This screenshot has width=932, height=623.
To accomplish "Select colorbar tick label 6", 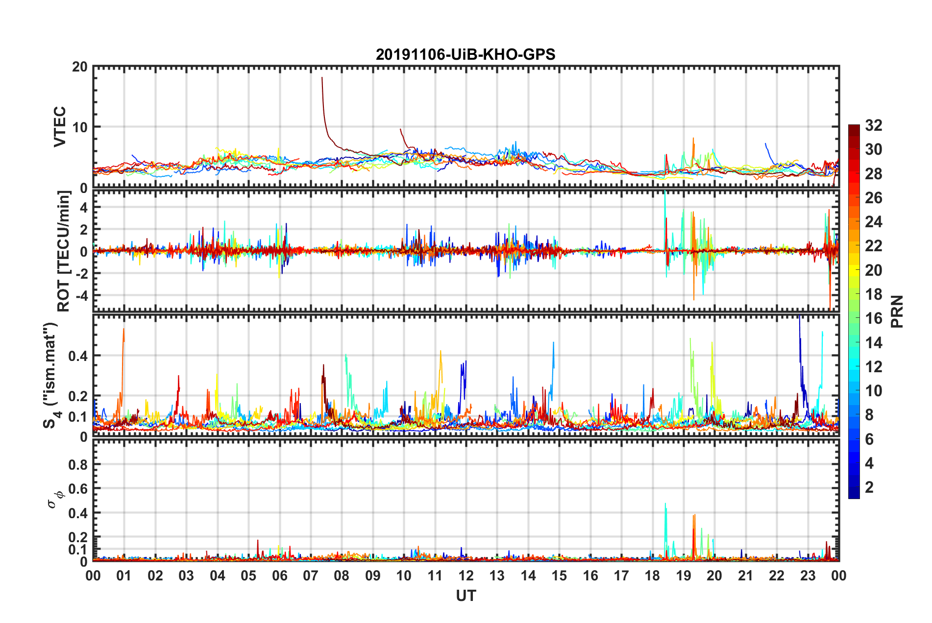I will pos(869,439).
